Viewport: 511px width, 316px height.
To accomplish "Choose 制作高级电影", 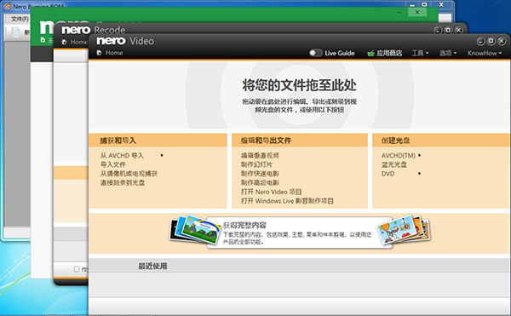I will [260, 183].
